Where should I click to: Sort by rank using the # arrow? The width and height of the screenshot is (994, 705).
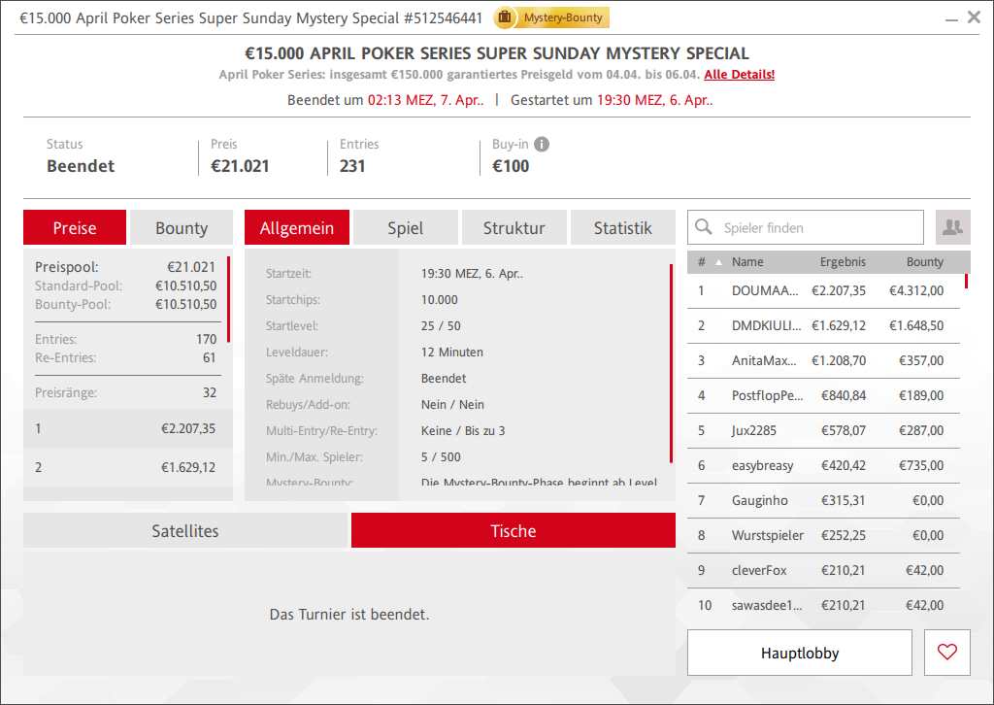(719, 262)
